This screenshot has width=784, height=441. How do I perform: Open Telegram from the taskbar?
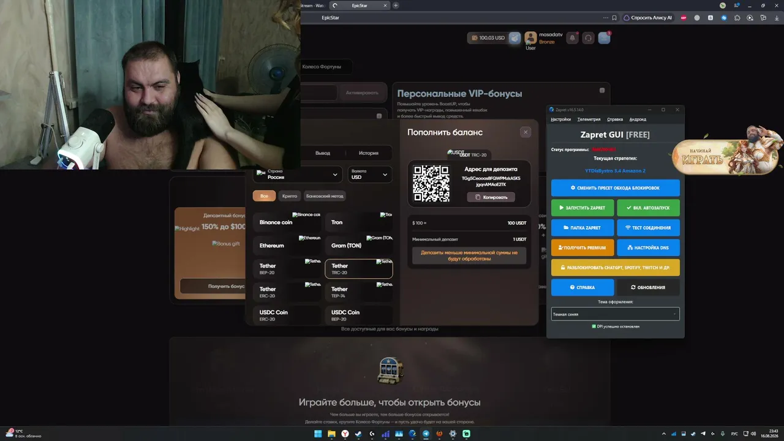click(x=426, y=434)
